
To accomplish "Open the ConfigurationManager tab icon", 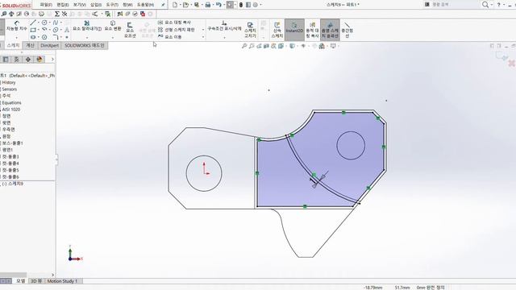I will point(17,59).
